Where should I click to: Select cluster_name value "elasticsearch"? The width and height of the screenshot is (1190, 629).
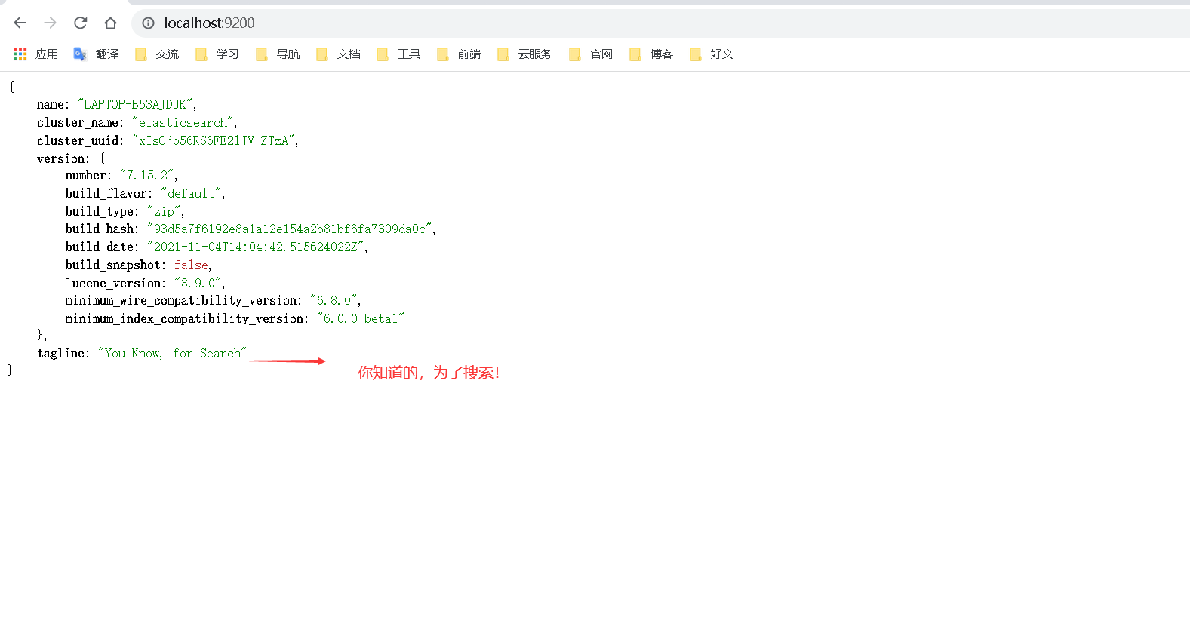183,122
